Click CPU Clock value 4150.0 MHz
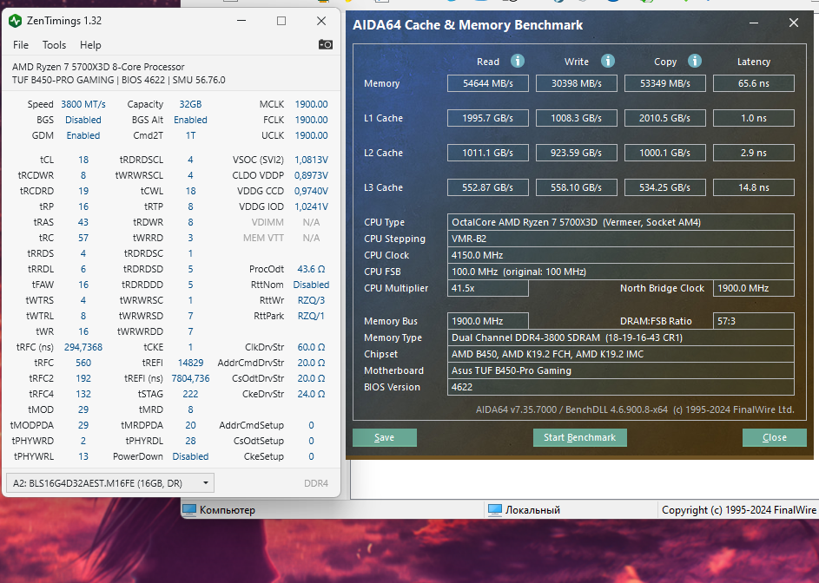The height and width of the screenshot is (583, 819). pos(620,255)
